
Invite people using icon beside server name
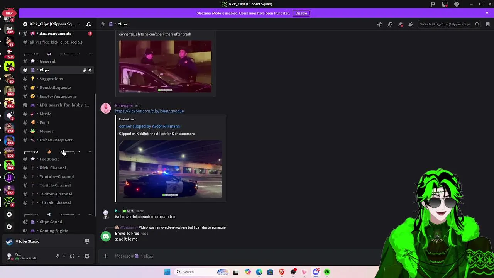pyautogui.click(x=88, y=24)
